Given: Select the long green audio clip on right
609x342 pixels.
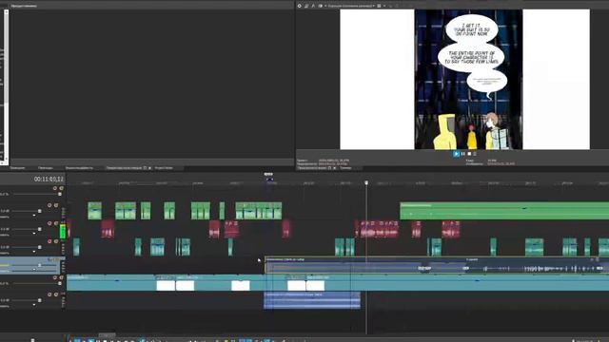Looking at the screenshot, I should 504,211.
